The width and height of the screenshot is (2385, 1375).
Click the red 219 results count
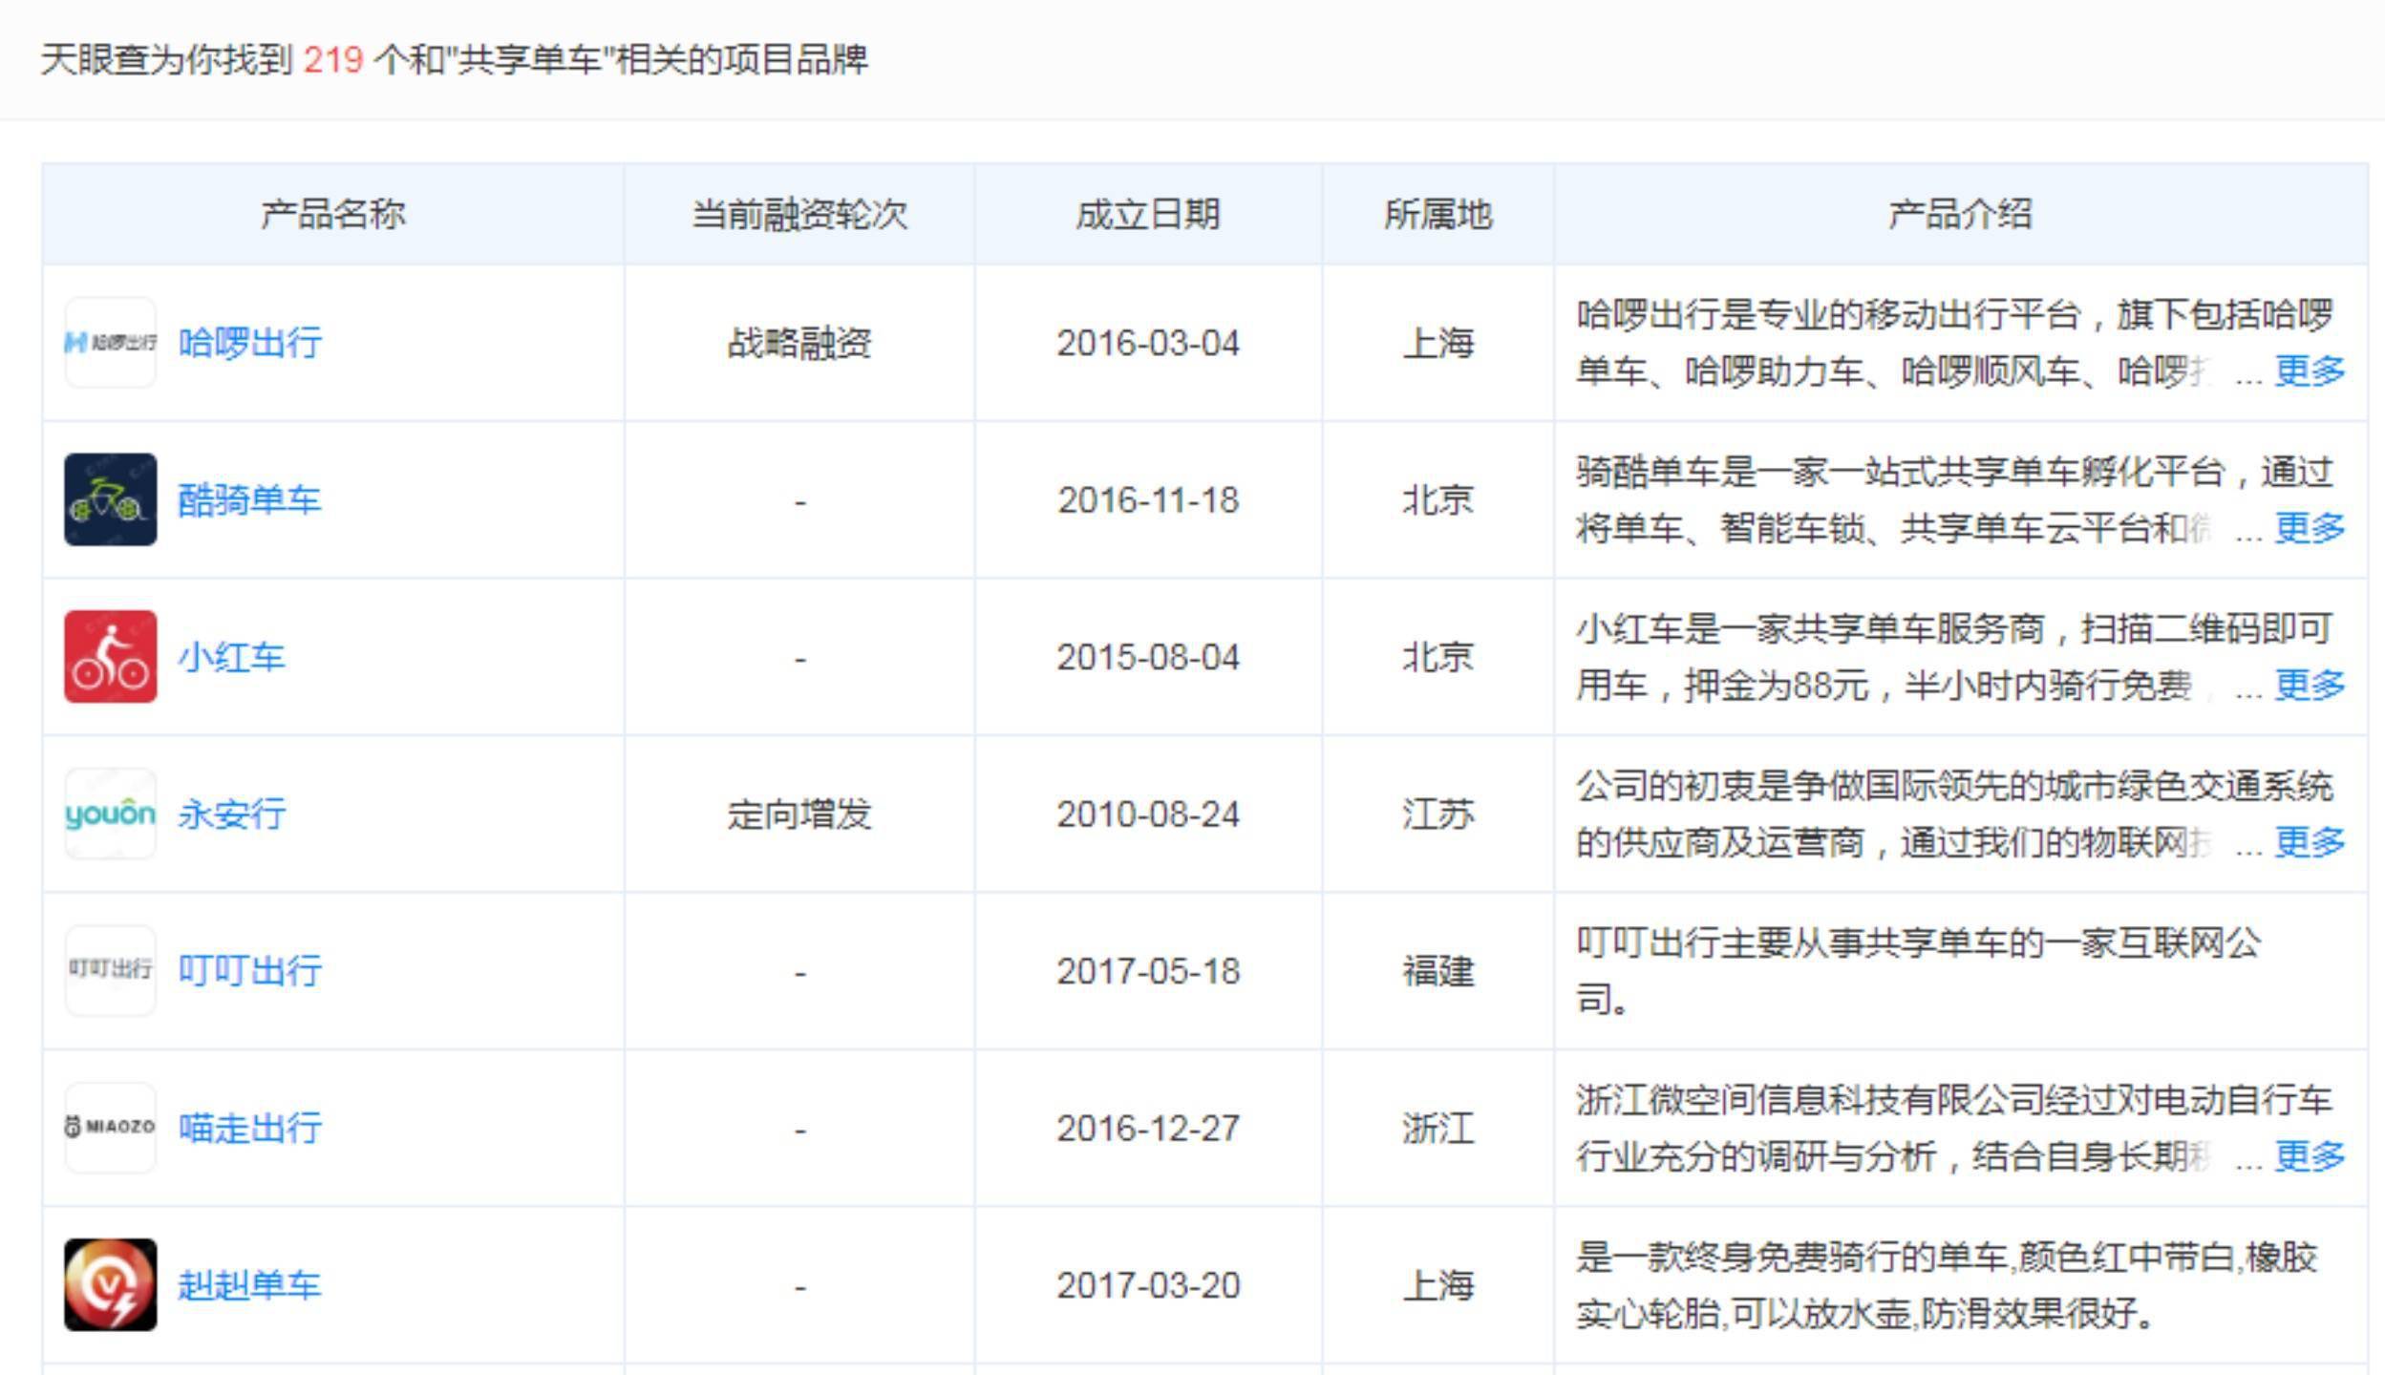[333, 60]
